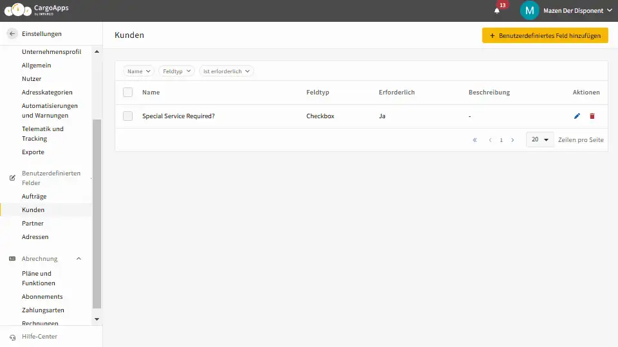Open Automatisierungen und Warnungen settings
Screen dimensions: 618x347
point(50,111)
